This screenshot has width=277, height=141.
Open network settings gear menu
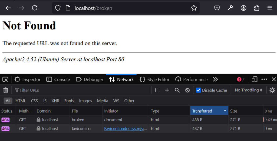[x=272, y=90]
